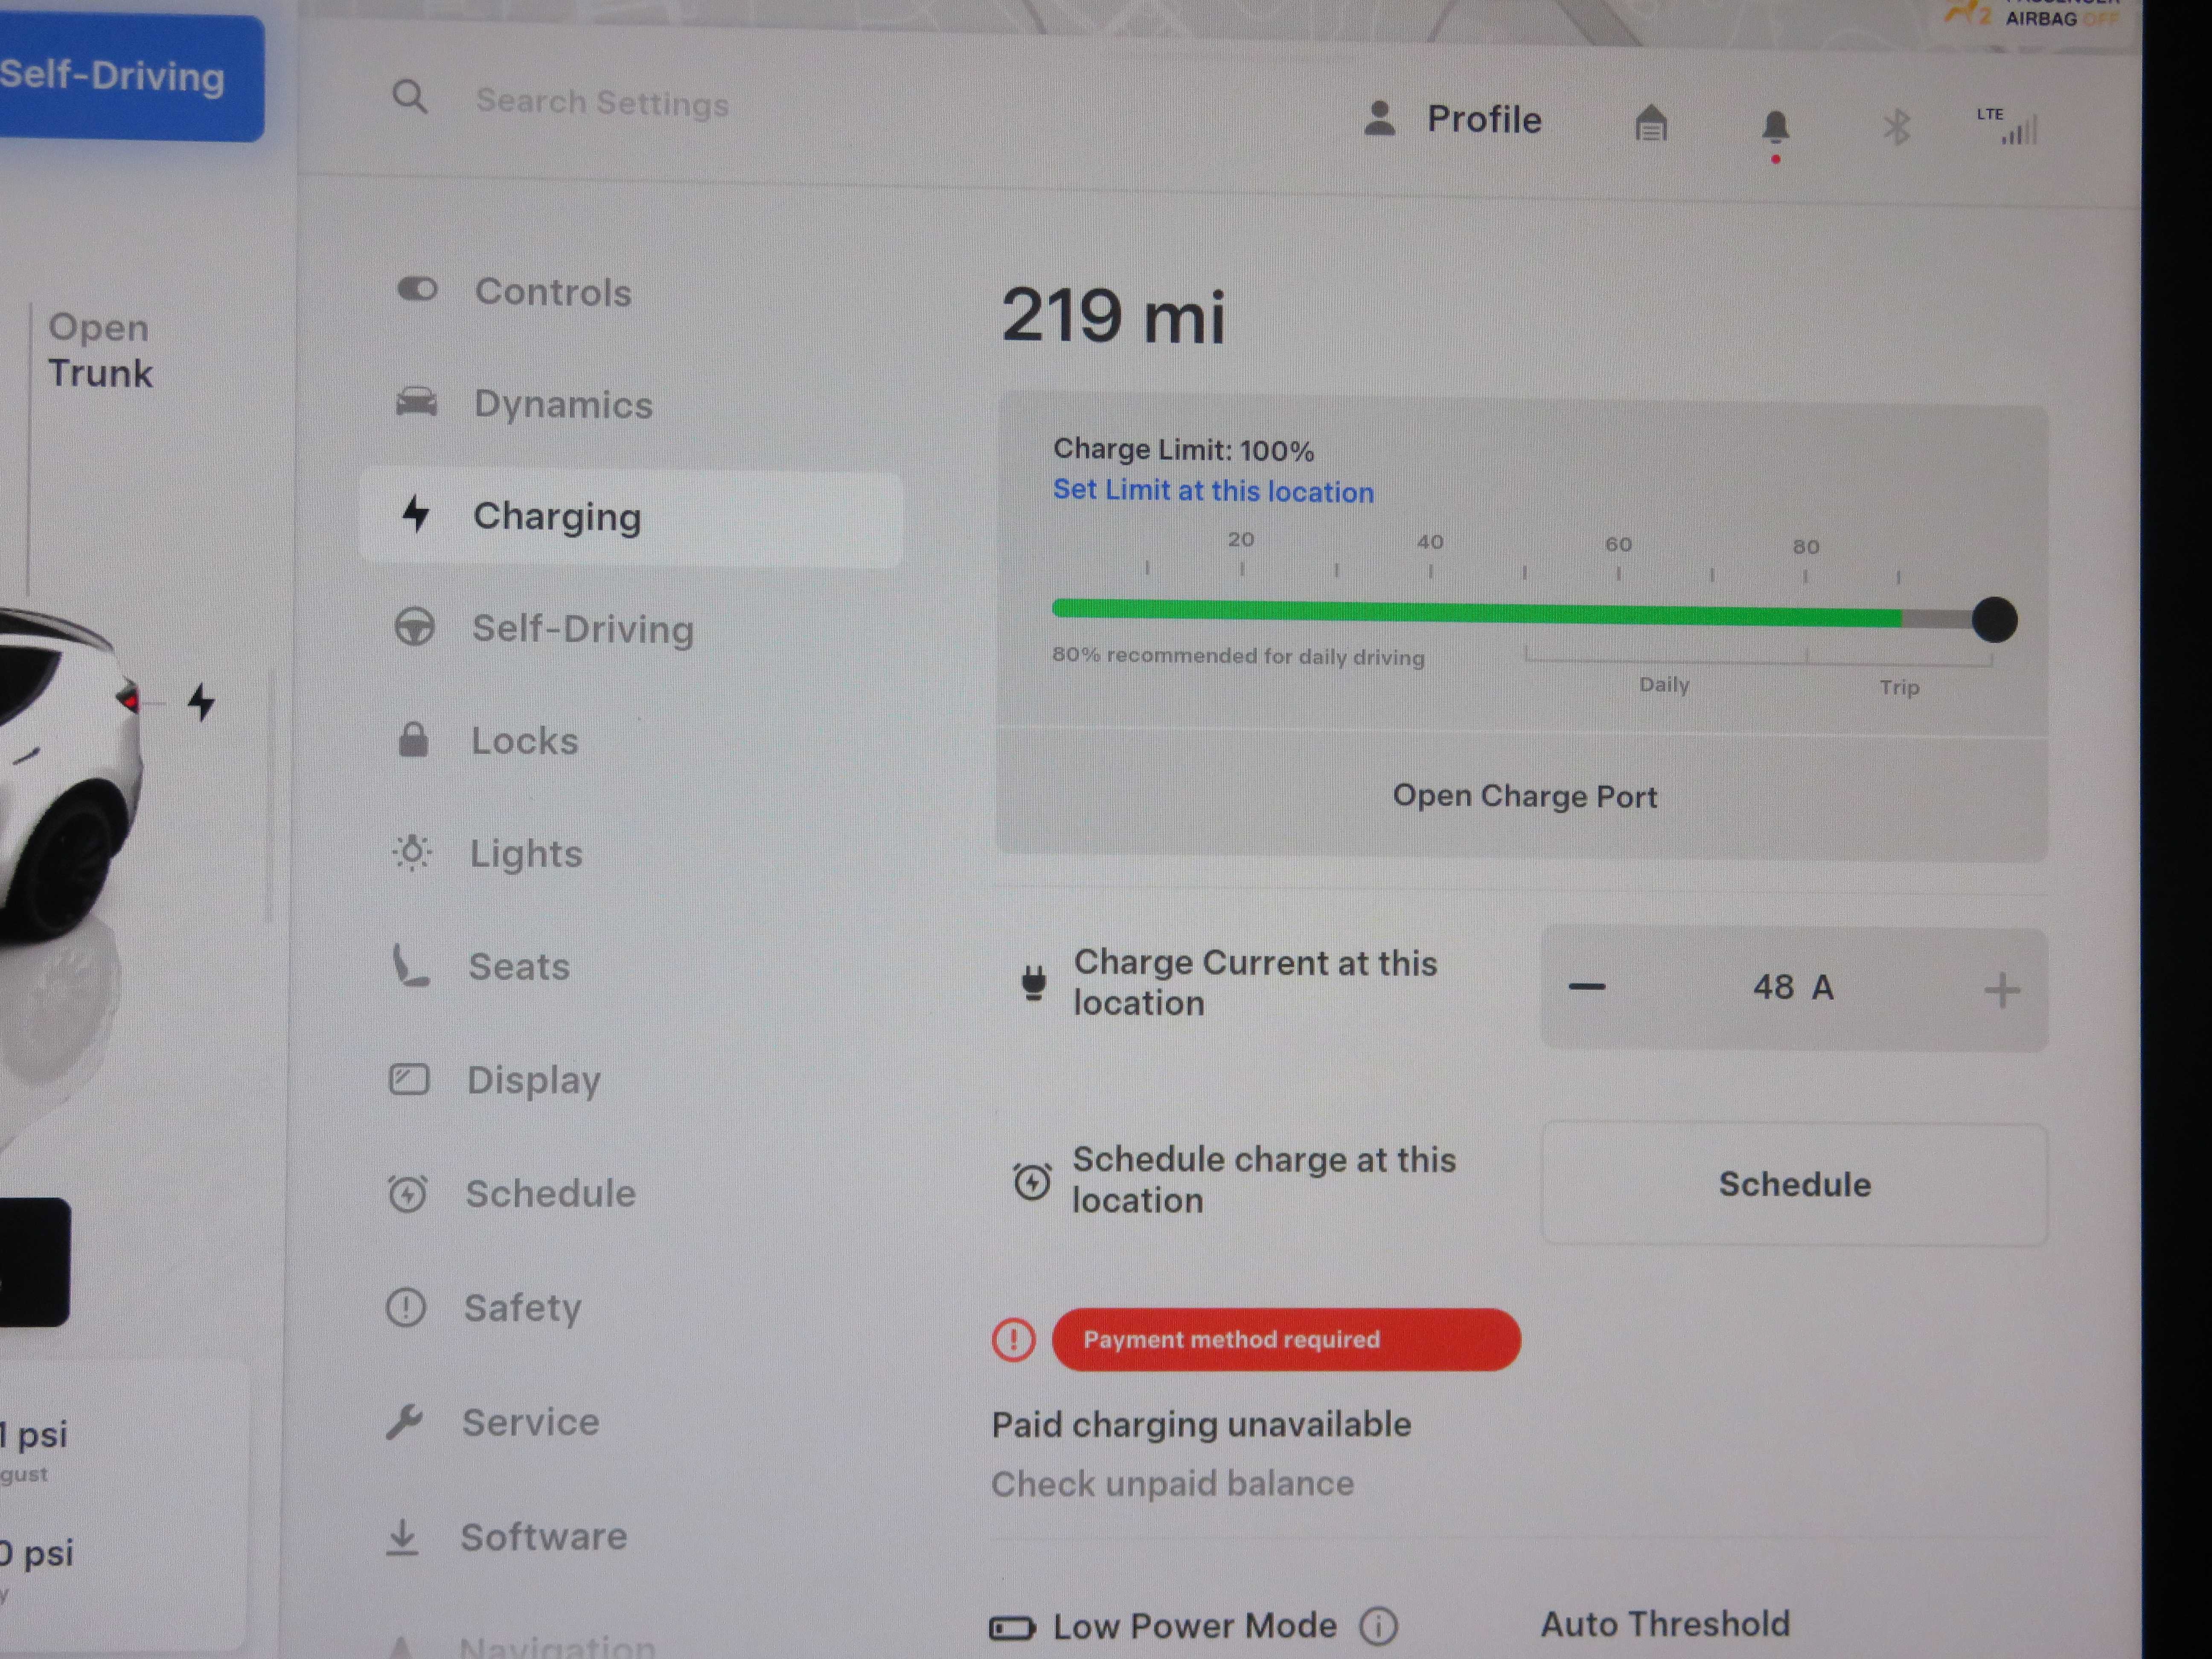This screenshot has height=1659, width=2212.
Task: Tap the Daily charge range label
Action: (1664, 685)
